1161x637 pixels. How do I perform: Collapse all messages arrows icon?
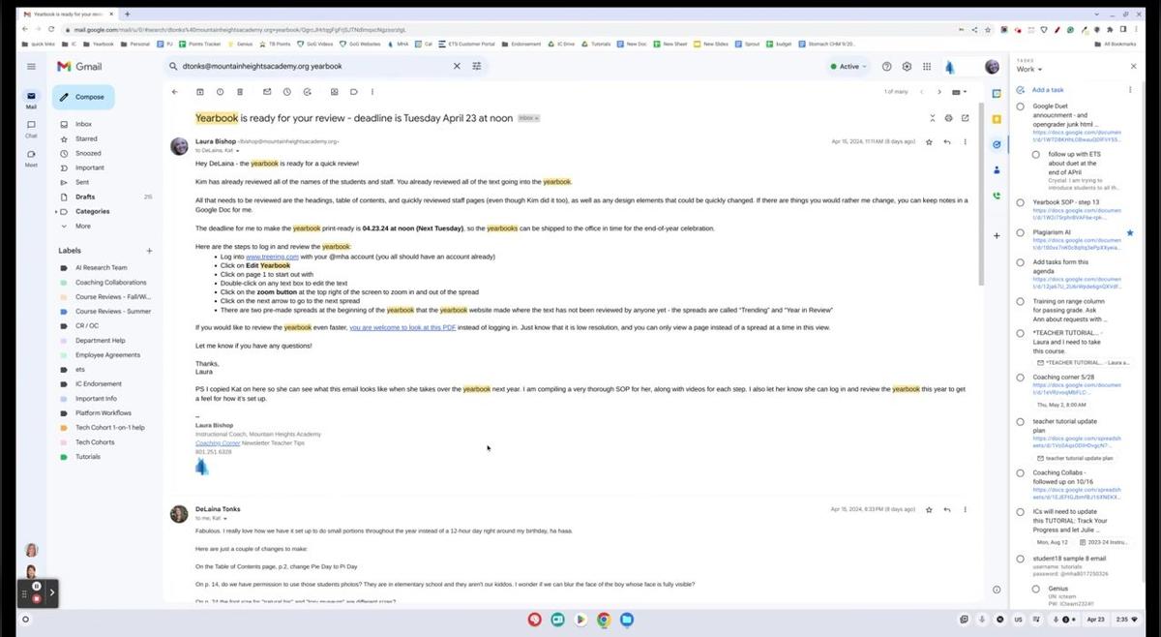(934, 118)
